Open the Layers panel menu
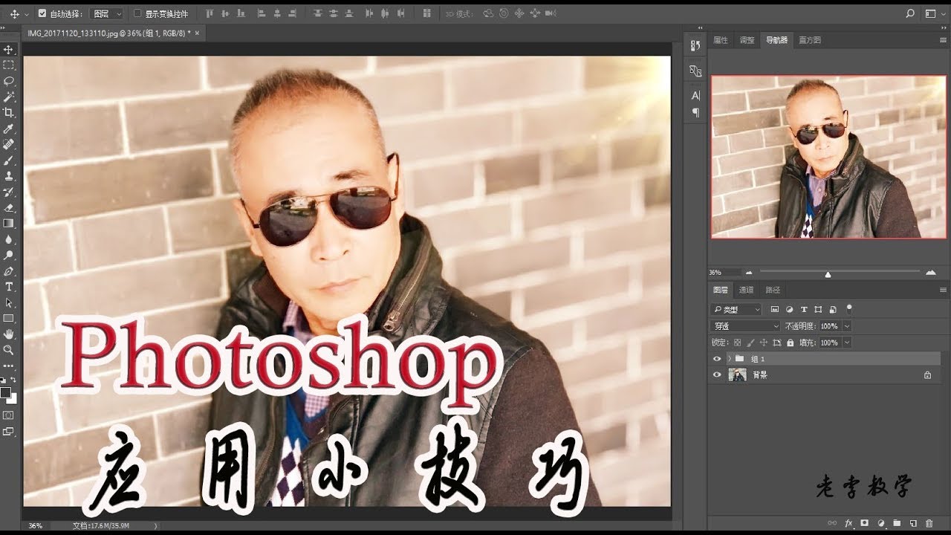The width and height of the screenshot is (951, 535). [943, 290]
